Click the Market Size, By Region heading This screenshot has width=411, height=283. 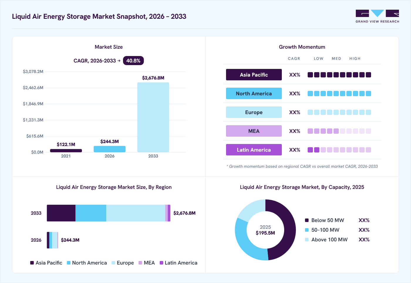click(114, 187)
